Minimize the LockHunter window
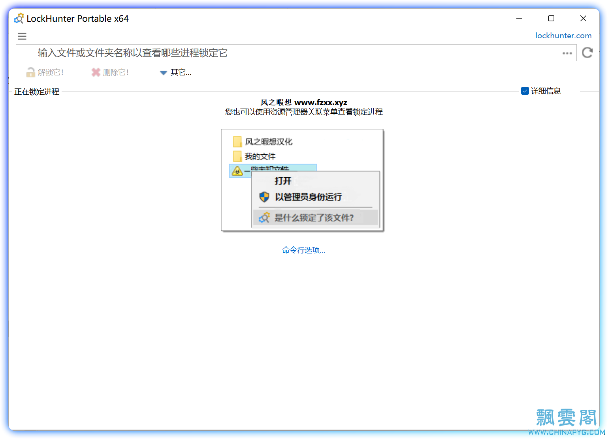 pos(520,19)
